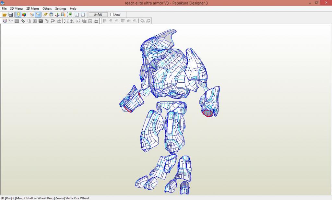Click the align vertical center icon

[x=129, y=21]
